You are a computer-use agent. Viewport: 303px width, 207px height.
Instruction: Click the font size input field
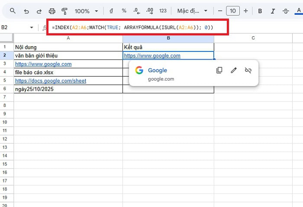pyautogui.click(x=233, y=10)
